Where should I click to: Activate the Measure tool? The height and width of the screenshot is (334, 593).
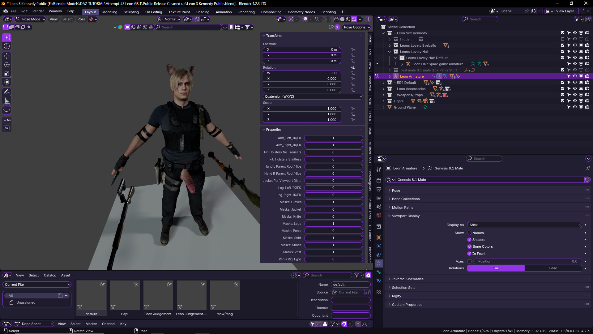[x=7, y=101]
